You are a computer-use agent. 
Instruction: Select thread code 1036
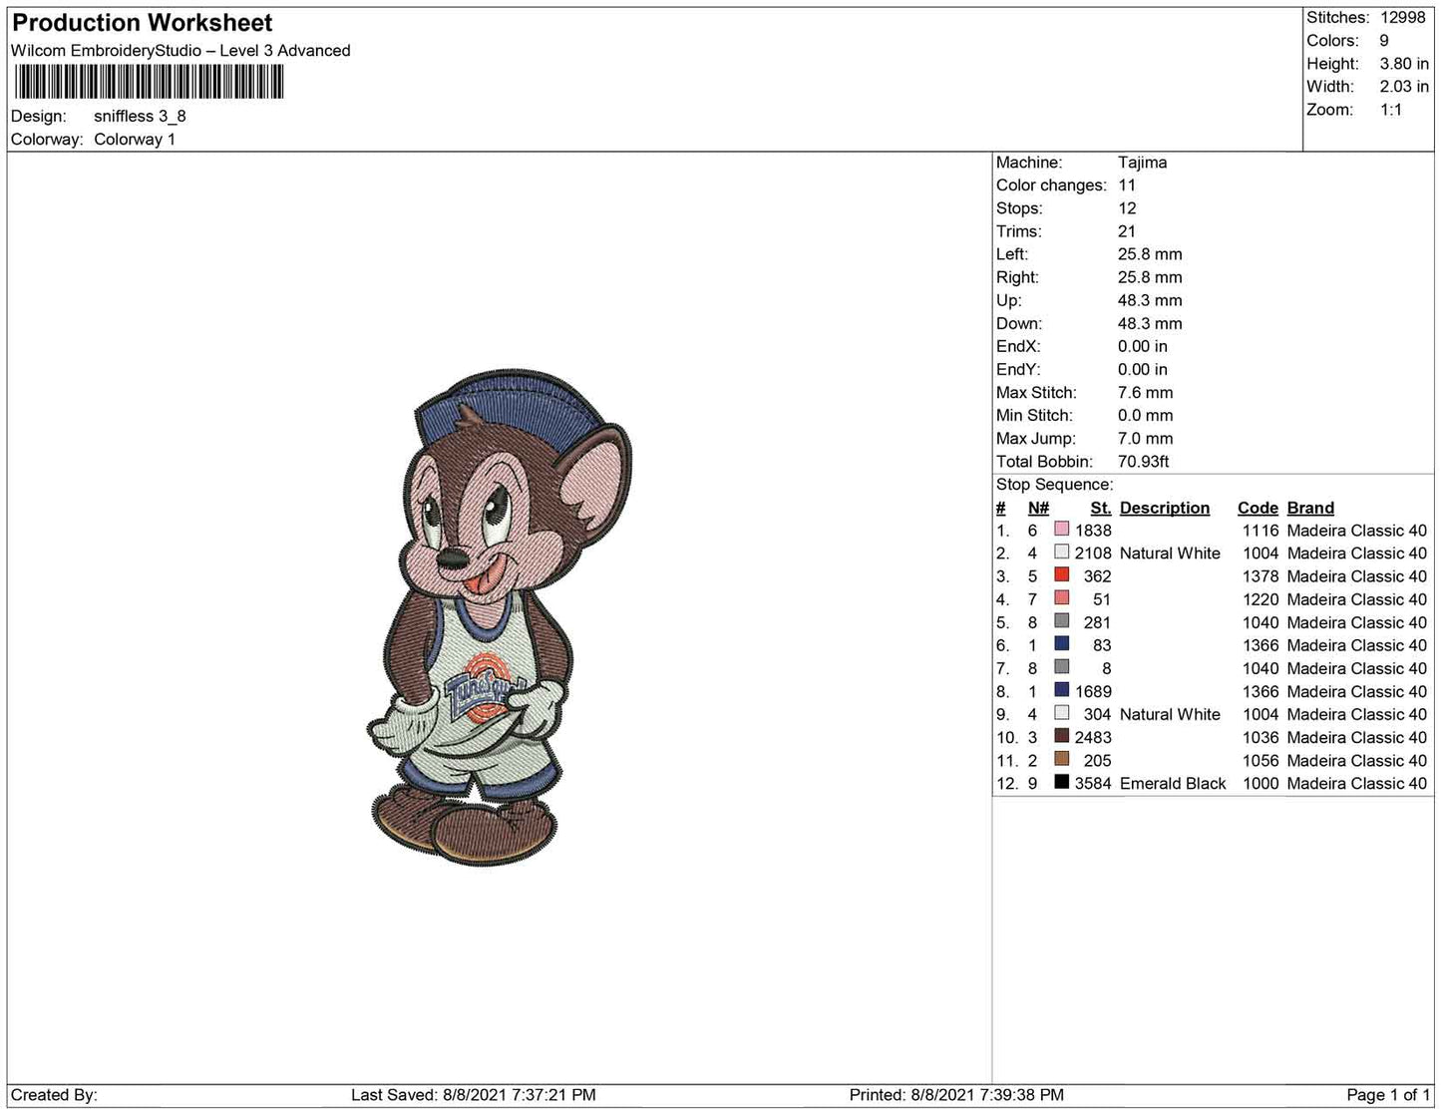tap(1261, 737)
